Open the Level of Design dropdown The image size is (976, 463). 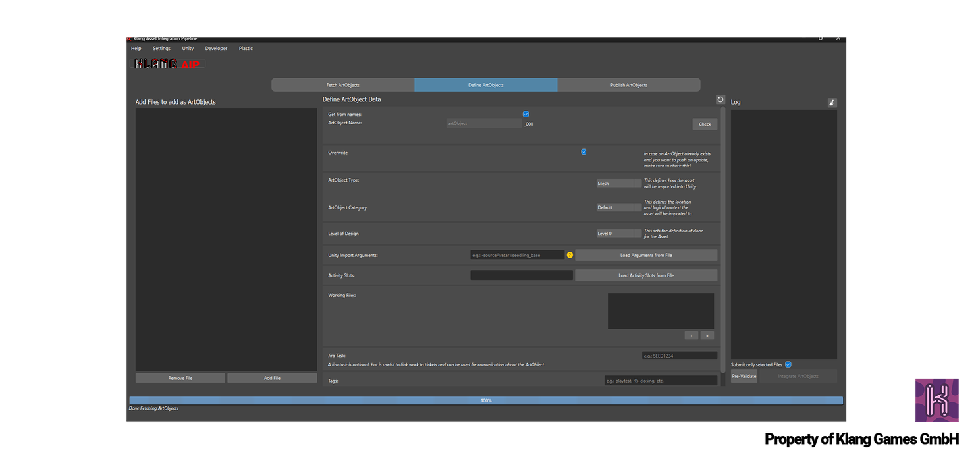click(x=618, y=233)
